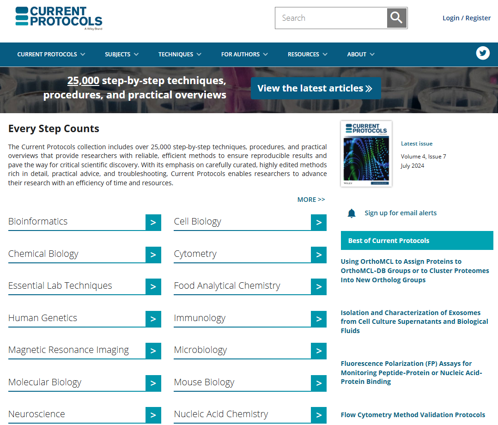Click the arrow button beside Magnetic Resonance Imaging
498x425 pixels.
[153, 351]
